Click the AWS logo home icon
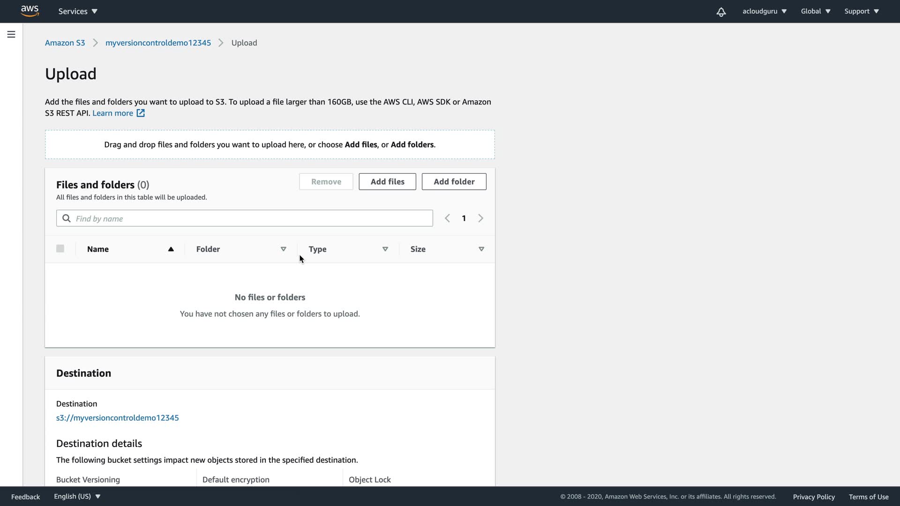 pos(30,11)
